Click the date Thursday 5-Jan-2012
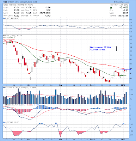This screenshot has width=136, height=141. 119,5
